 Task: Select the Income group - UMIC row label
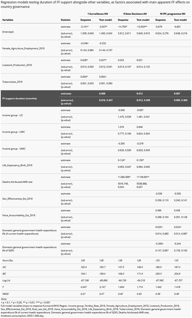[x=14, y=149]
